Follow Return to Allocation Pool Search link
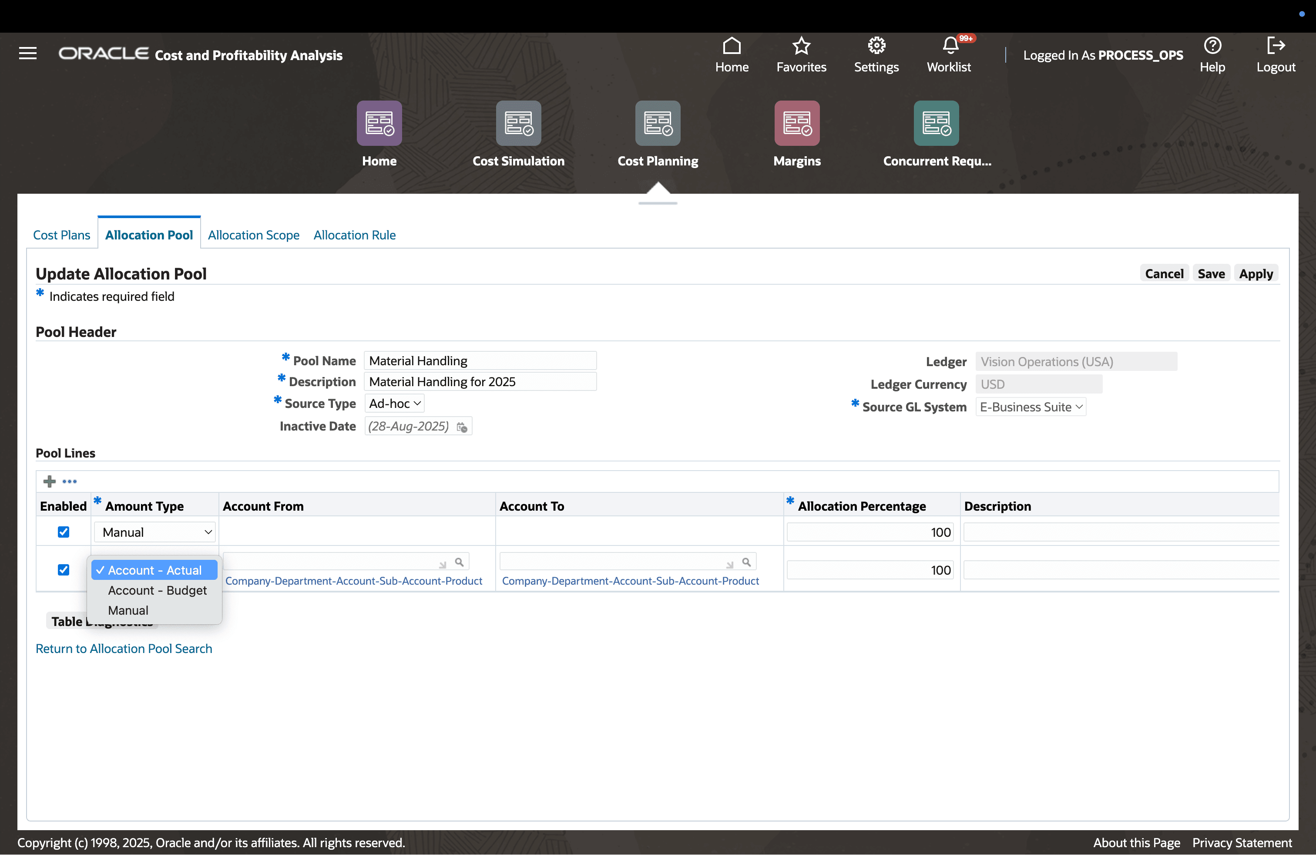This screenshot has width=1316, height=855. [x=124, y=648]
